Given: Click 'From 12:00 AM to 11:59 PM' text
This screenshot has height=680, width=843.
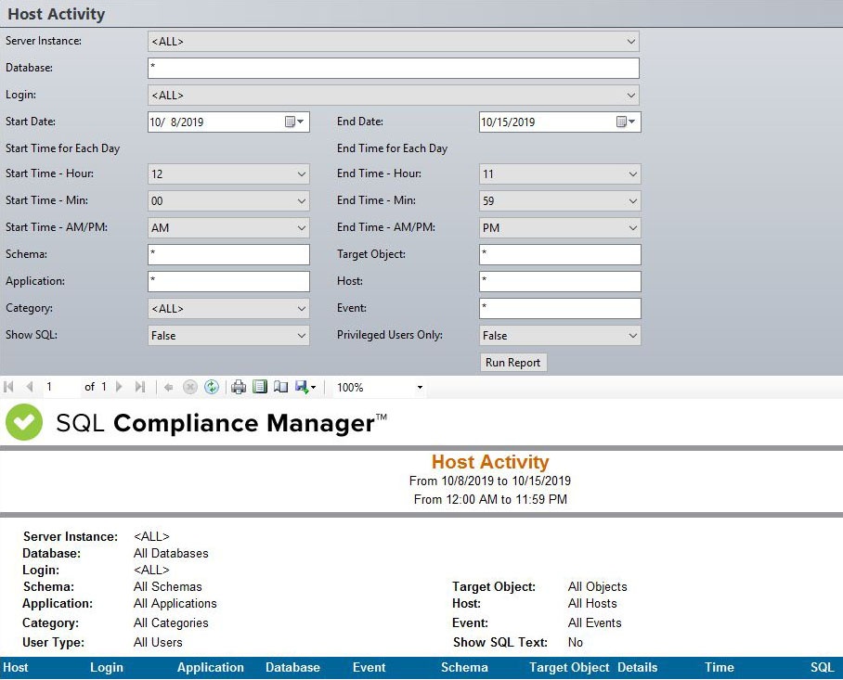Looking at the screenshot, I should pyautogui.click(x=490, y=499).
